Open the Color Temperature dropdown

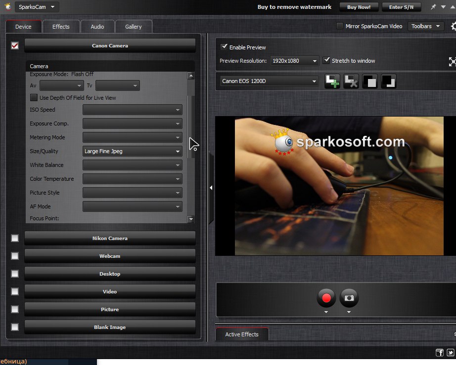[x=133, y=179]
